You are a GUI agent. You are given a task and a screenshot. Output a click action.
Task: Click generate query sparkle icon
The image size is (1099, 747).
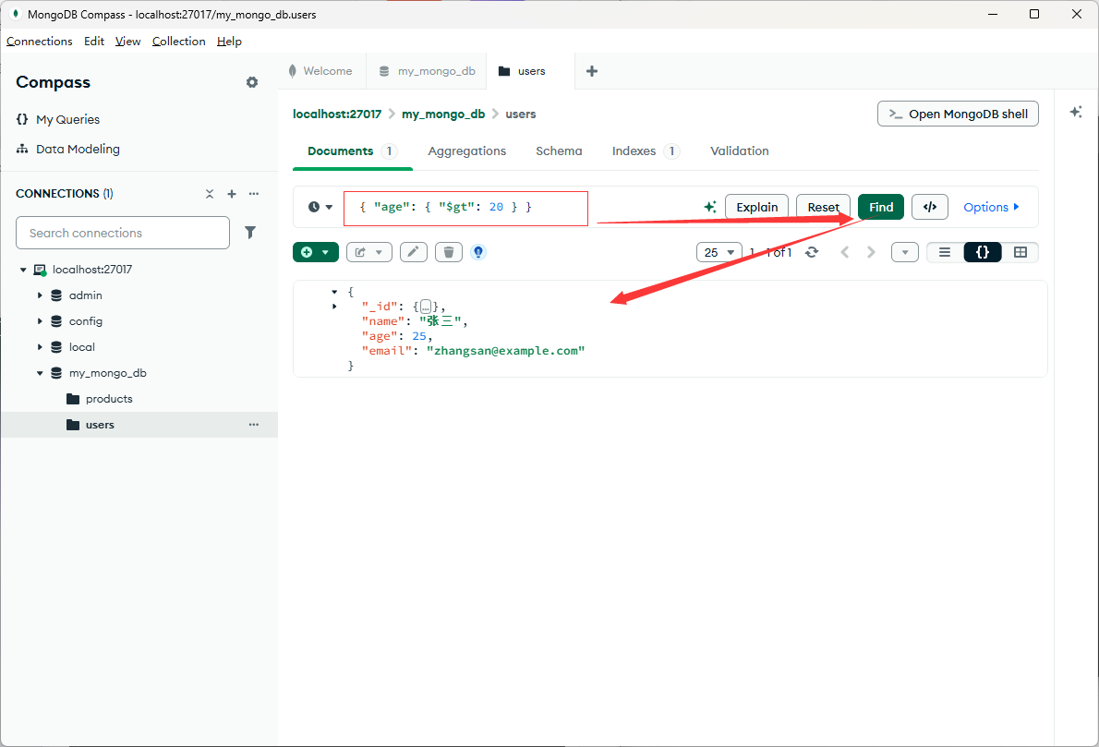(x=710, y=207)
